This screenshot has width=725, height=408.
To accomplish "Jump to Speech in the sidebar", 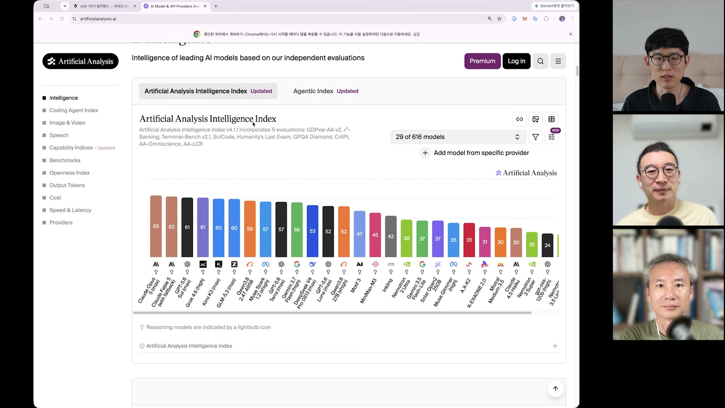I will (x=59, y=135).
